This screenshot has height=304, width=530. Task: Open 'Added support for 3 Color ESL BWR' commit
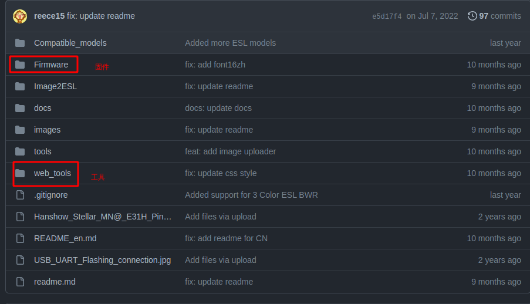click(251, 195)
